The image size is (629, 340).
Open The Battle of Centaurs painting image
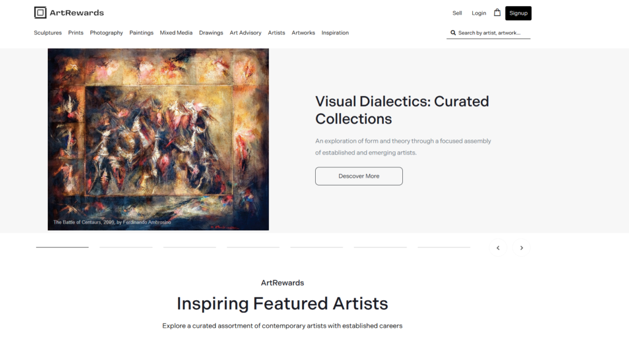158,139
